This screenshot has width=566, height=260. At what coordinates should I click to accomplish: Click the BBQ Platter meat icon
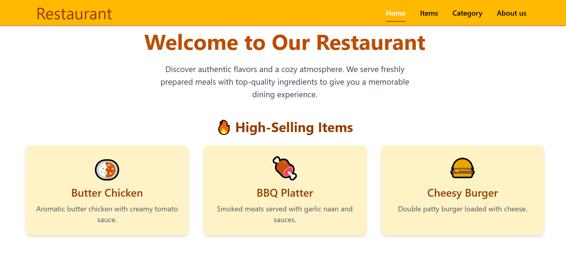[285, 168]
